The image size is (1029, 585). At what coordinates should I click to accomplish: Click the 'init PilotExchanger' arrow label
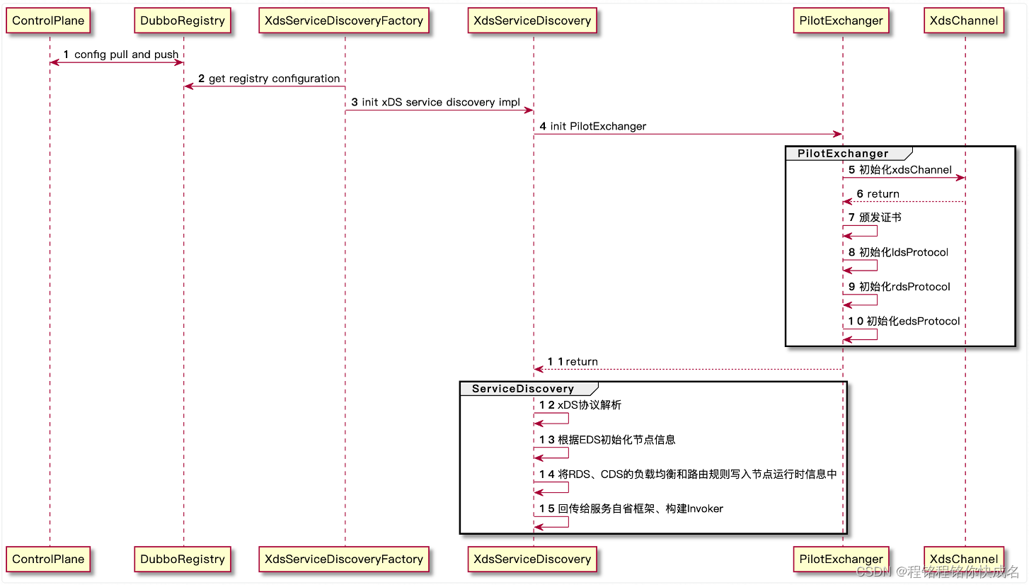(593, 126)
